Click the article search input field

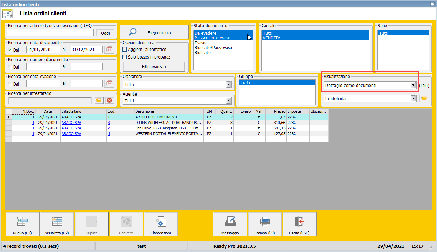tap(50, 33)
